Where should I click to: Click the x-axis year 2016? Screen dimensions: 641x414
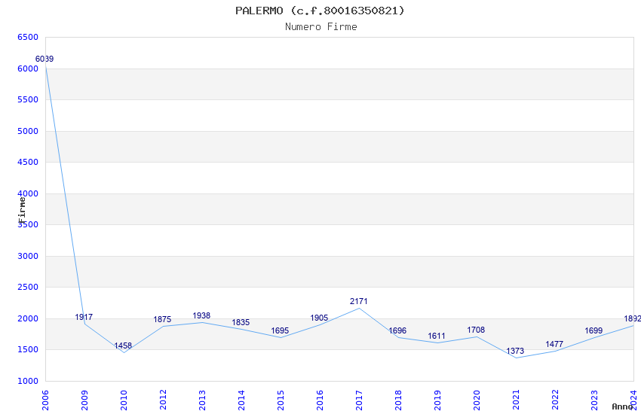(320, 400)
